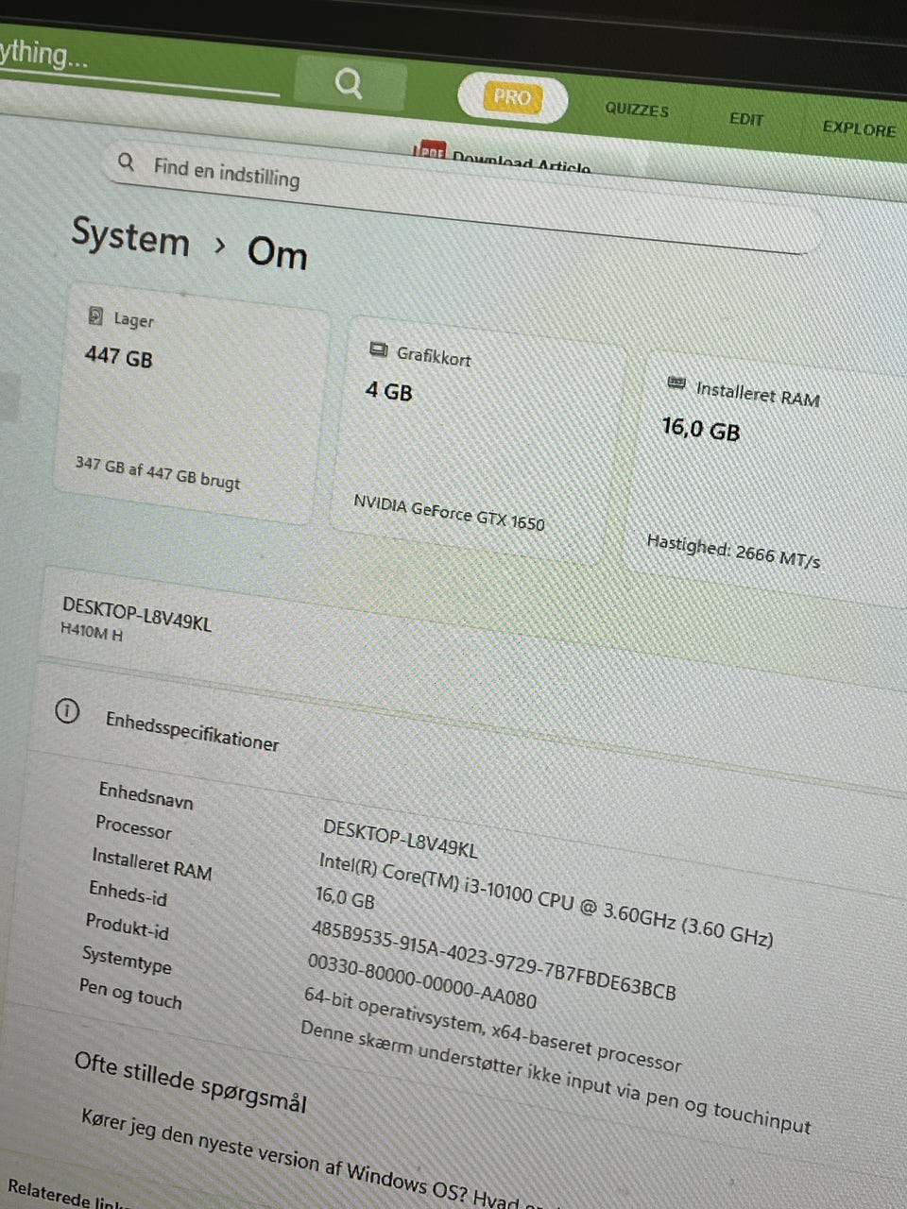Viewport: 907px width, 1209px height.
Task: Click the DESKTOP-L8V49KL device name header
Action: [x=136, y=613]
